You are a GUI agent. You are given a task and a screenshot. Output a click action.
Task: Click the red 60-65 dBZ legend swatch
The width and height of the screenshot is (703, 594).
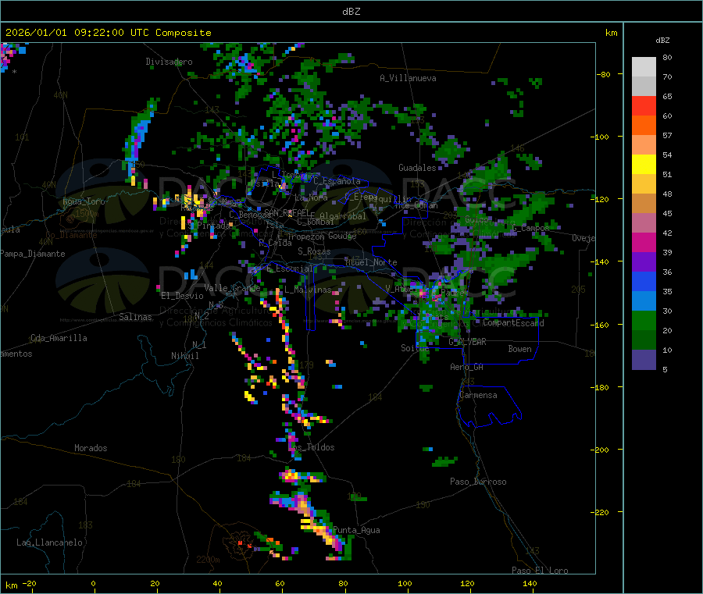(644, 105)
